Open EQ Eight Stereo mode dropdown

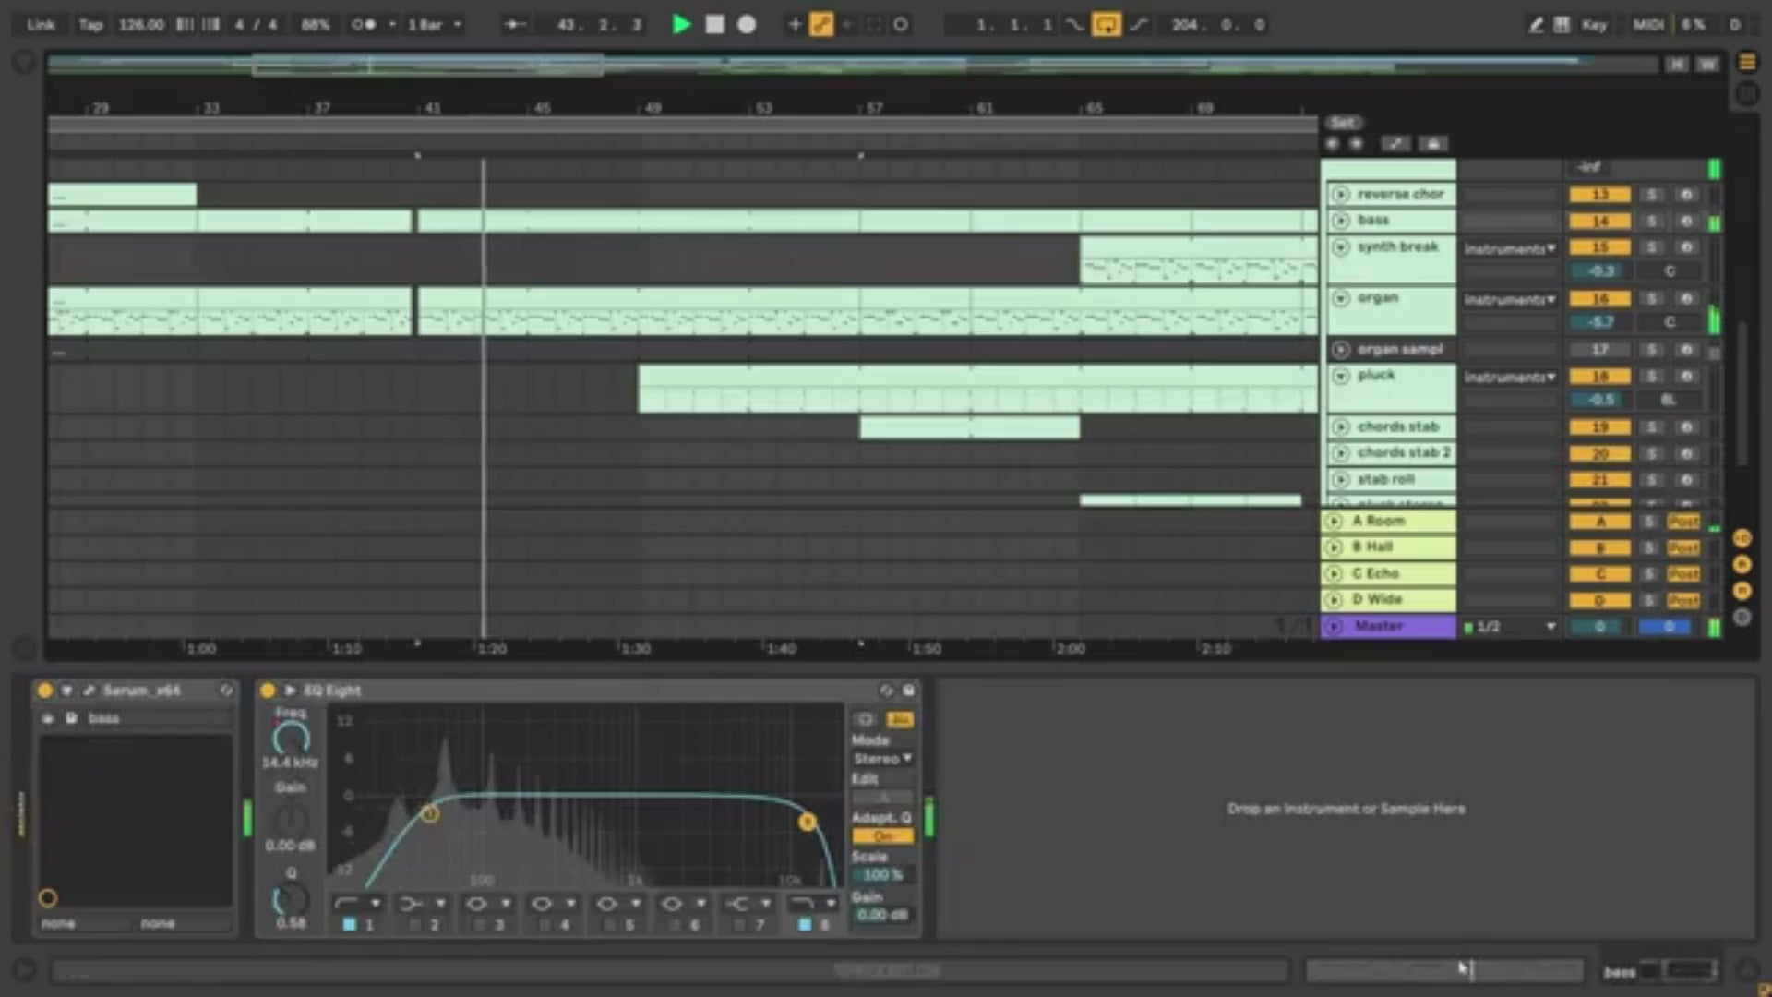(882, 759)
